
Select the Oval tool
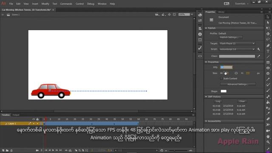point(268,68)
